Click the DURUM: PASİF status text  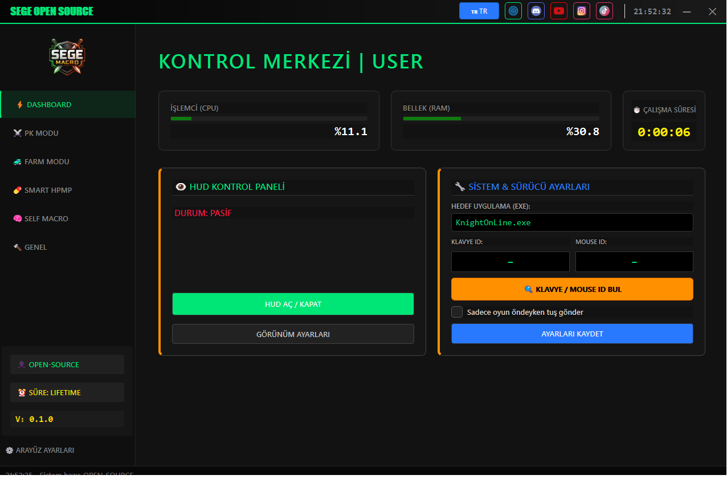(x=203, y=213)
